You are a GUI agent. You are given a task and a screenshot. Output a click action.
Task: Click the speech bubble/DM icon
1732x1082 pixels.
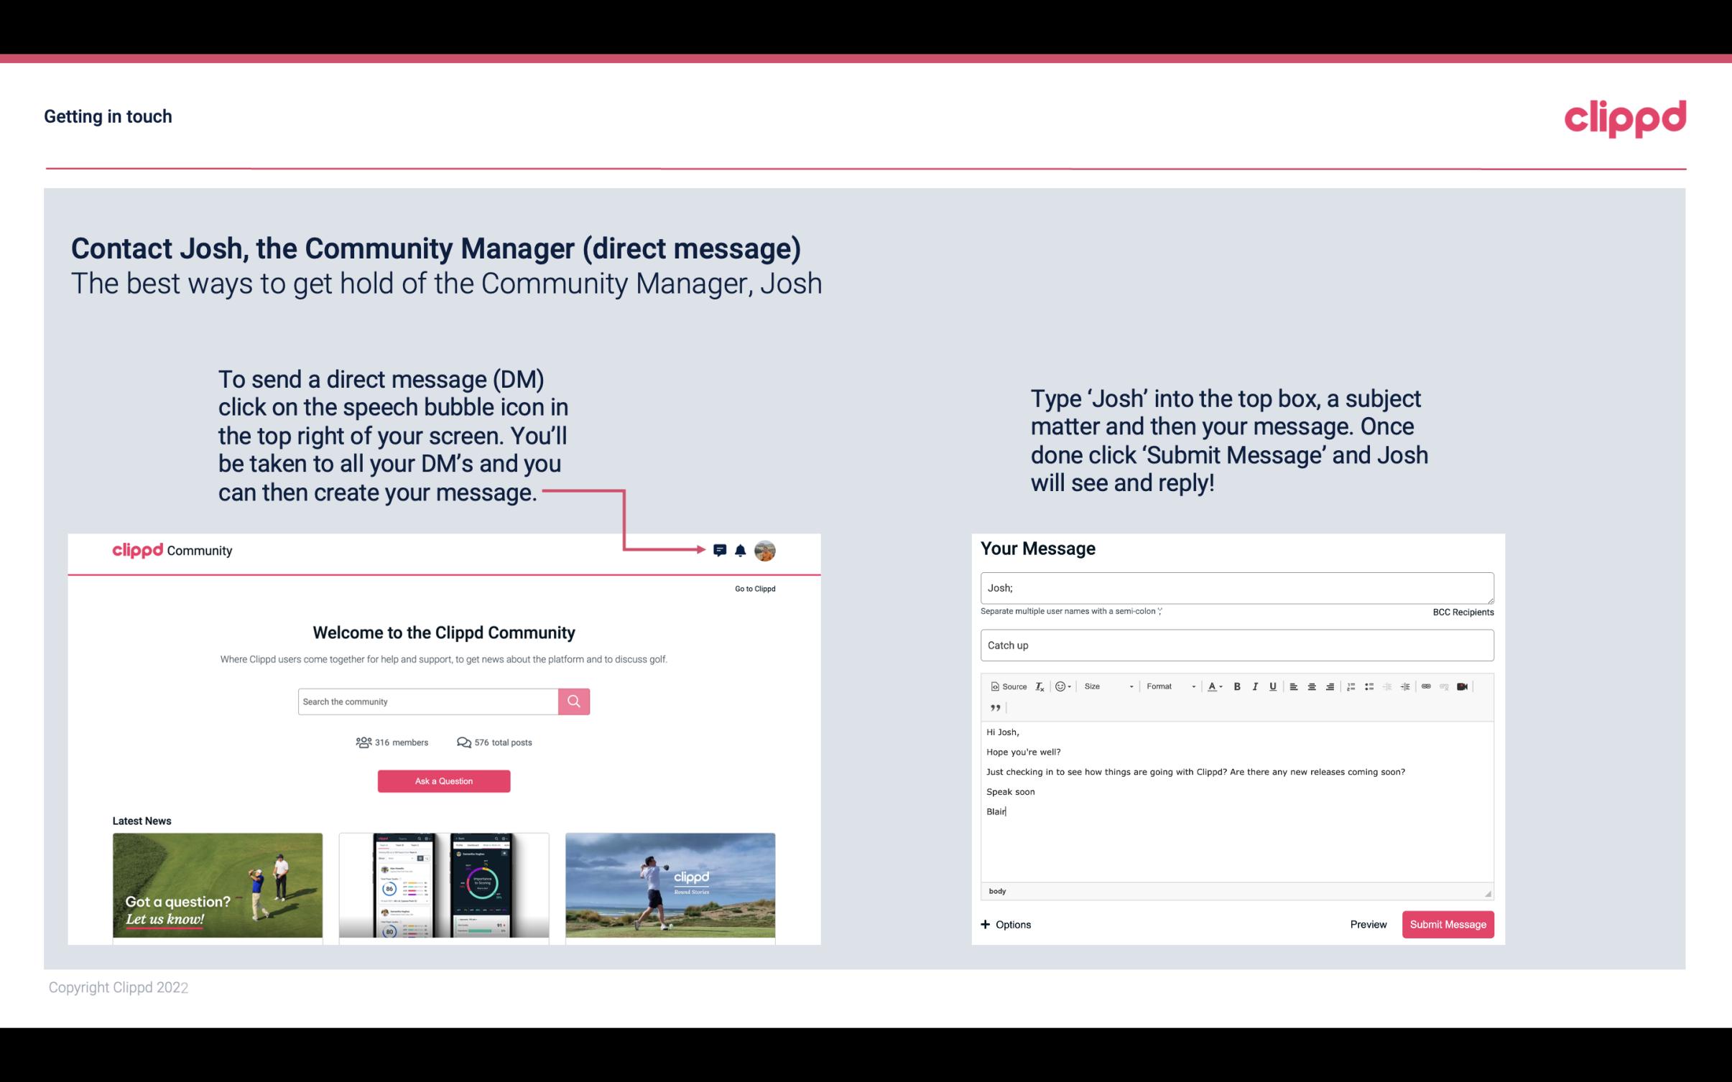[x=722, y=550]
